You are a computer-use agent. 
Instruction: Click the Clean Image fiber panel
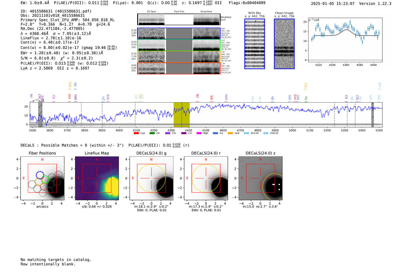click(x=284, y=44)
